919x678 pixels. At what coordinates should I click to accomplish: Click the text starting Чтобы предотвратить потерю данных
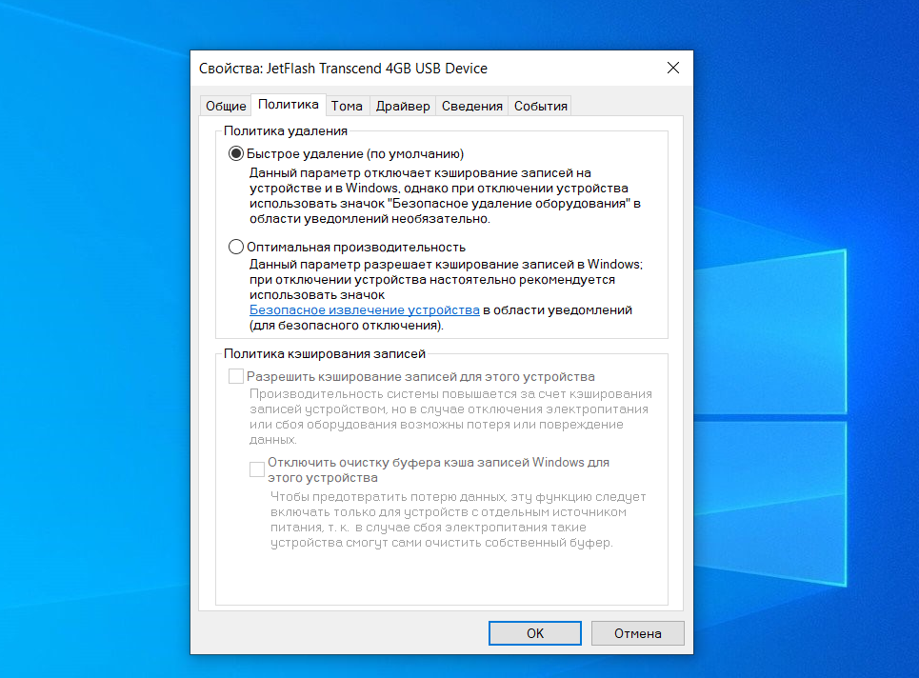(458, 520)
